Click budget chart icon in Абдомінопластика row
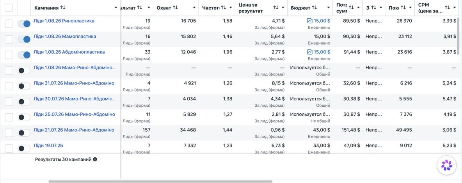 [310, 52]
